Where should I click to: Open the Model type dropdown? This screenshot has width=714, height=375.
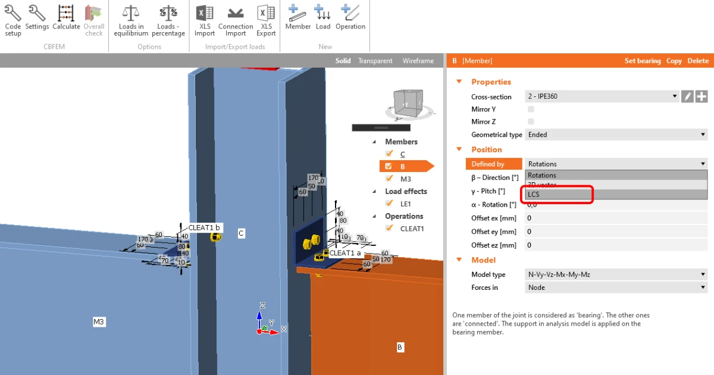pos(616,274)
